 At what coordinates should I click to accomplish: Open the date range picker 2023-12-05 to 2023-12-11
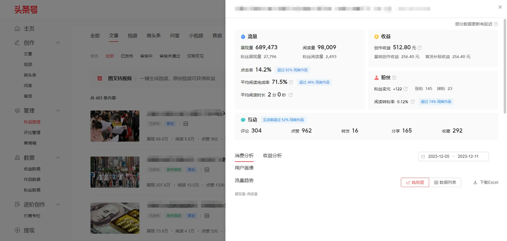pos(453,157)
